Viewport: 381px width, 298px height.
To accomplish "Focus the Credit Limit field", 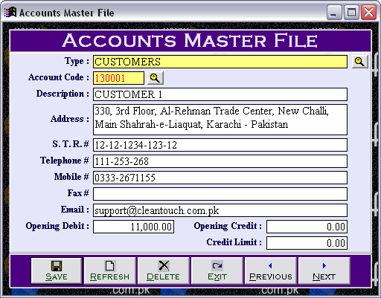I will pos(307,243).
